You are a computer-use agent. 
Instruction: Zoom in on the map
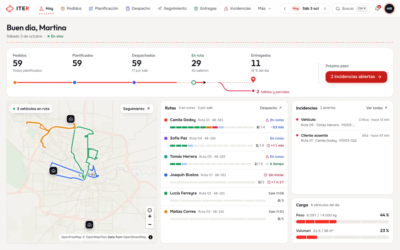(150, 216)
